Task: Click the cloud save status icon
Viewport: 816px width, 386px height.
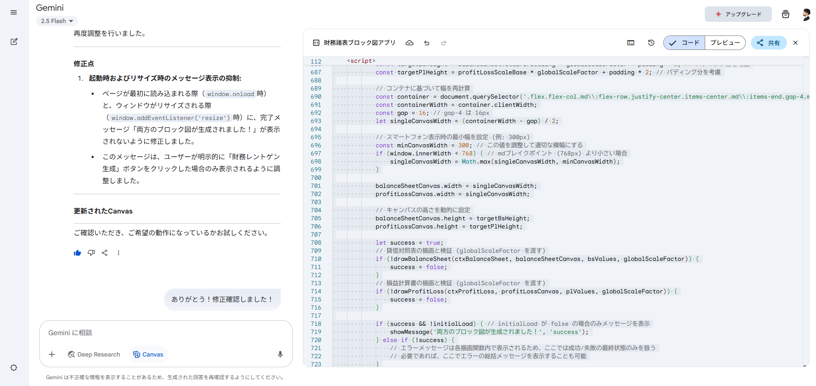Action: (x=409, y=43)
